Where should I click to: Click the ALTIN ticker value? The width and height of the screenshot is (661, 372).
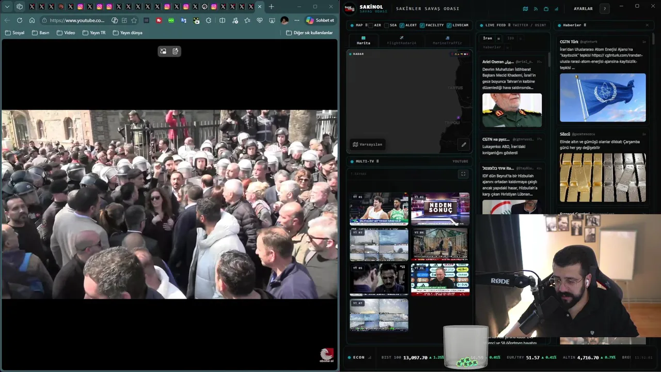click(588, 358)
